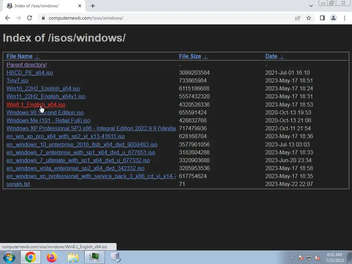Select date 2021-Jul-01 16:10

click(287, 73)
